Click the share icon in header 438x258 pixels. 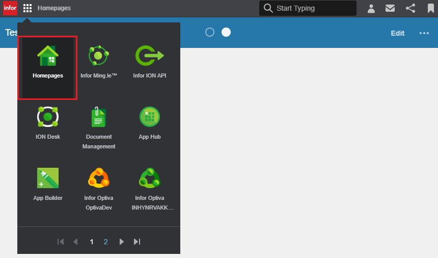pyautogui.click(x=410, y=8)
